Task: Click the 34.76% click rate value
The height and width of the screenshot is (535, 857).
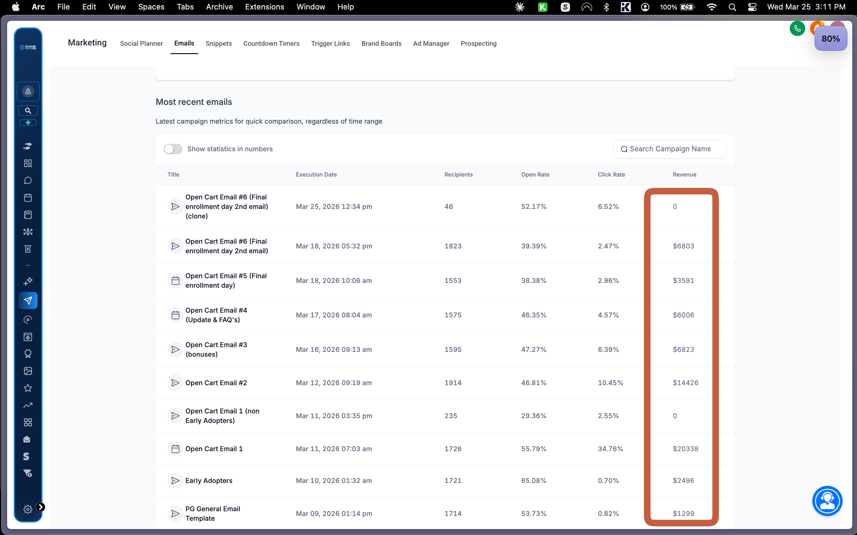Action: (610, 449)
